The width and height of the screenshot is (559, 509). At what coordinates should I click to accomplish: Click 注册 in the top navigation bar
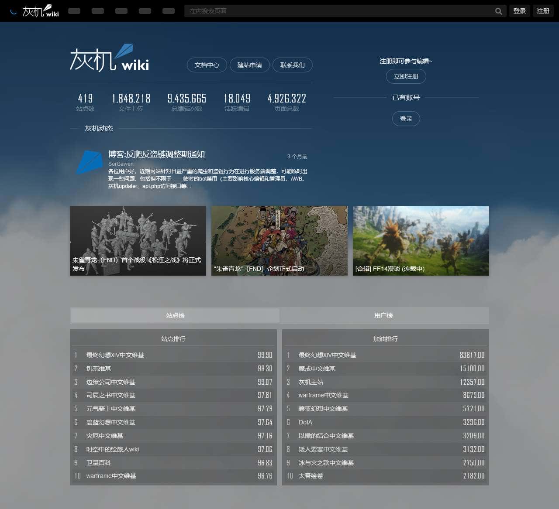tap(543, 11)
